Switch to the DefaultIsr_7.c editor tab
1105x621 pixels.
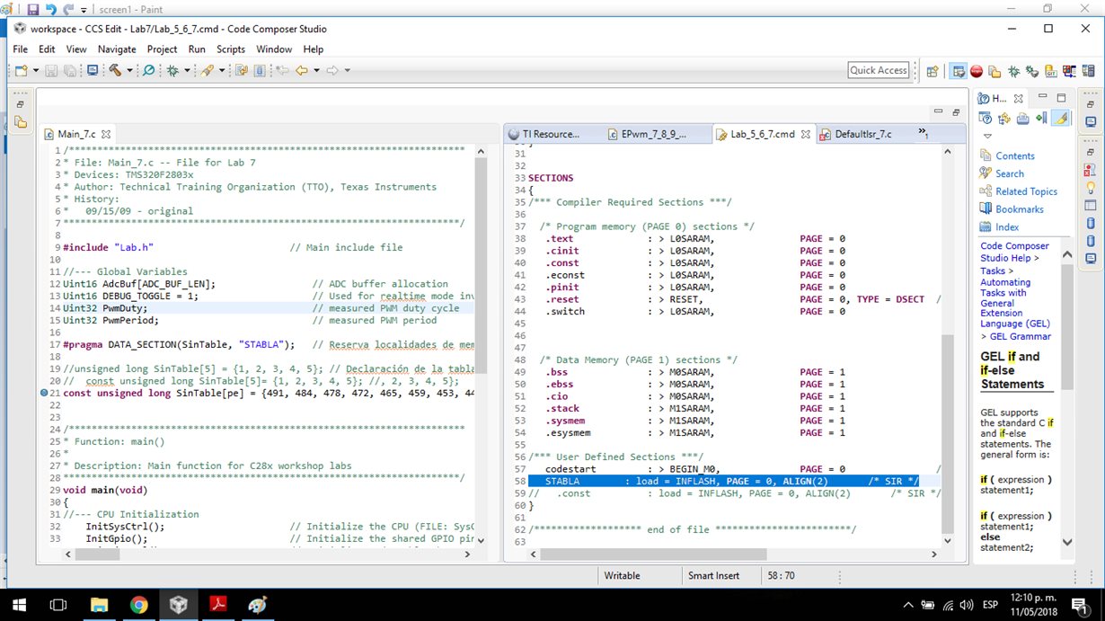(x=862, y=134)
